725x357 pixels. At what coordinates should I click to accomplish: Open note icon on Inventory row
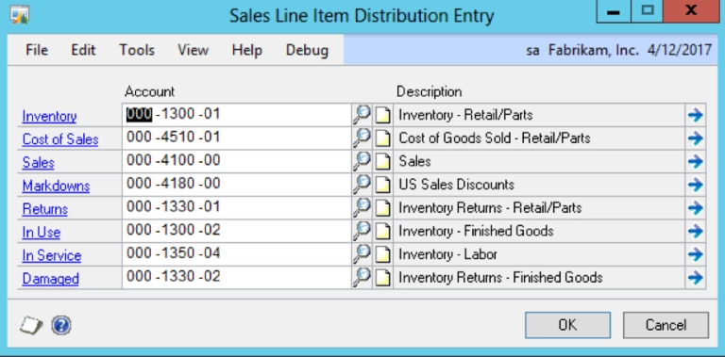(383, 115)
